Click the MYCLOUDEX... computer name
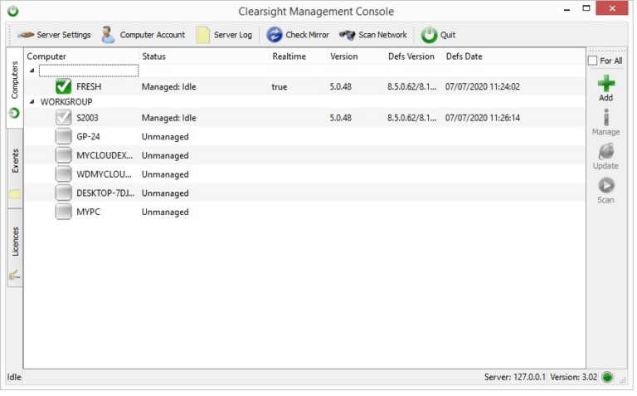The width and height of the screenshot is (637, 396). [105, 155]
